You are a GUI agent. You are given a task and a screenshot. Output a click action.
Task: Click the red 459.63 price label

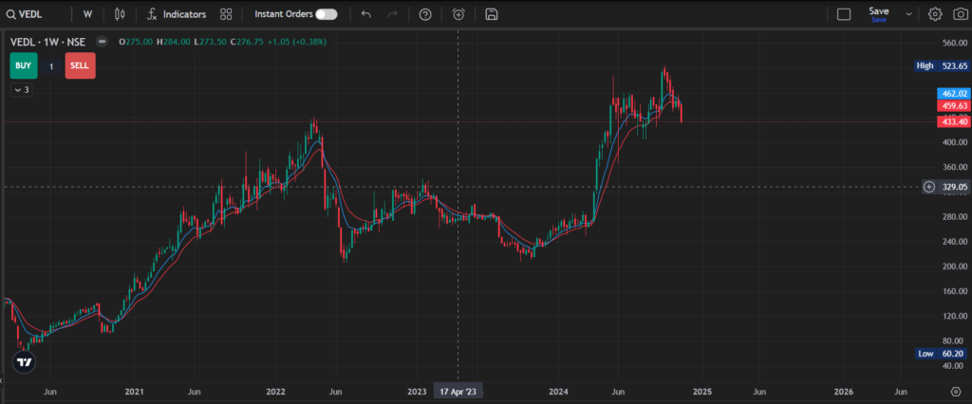click(x=953, y=106)
